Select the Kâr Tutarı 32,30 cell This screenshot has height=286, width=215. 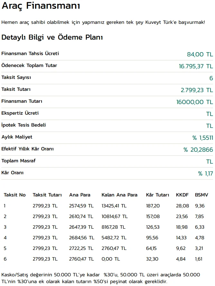coord(152,259)
